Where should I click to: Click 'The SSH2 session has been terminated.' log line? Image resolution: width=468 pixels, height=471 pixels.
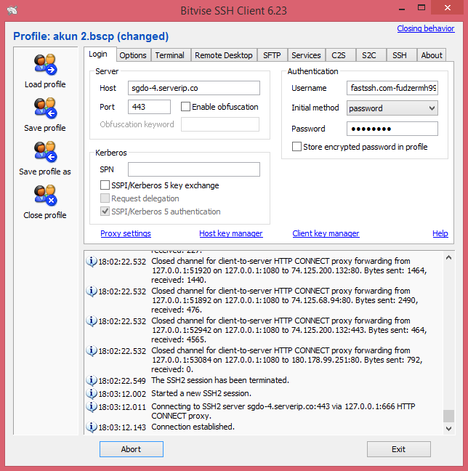click(220, 380)
